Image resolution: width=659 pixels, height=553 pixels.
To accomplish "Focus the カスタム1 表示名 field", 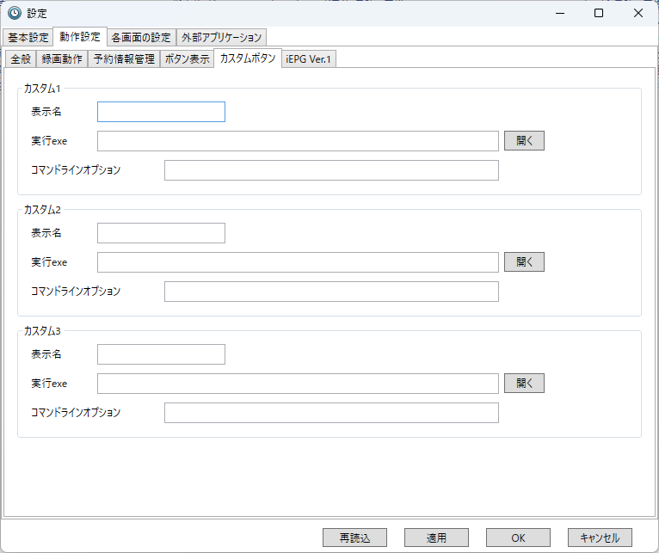I will click(x=161, y=112).
